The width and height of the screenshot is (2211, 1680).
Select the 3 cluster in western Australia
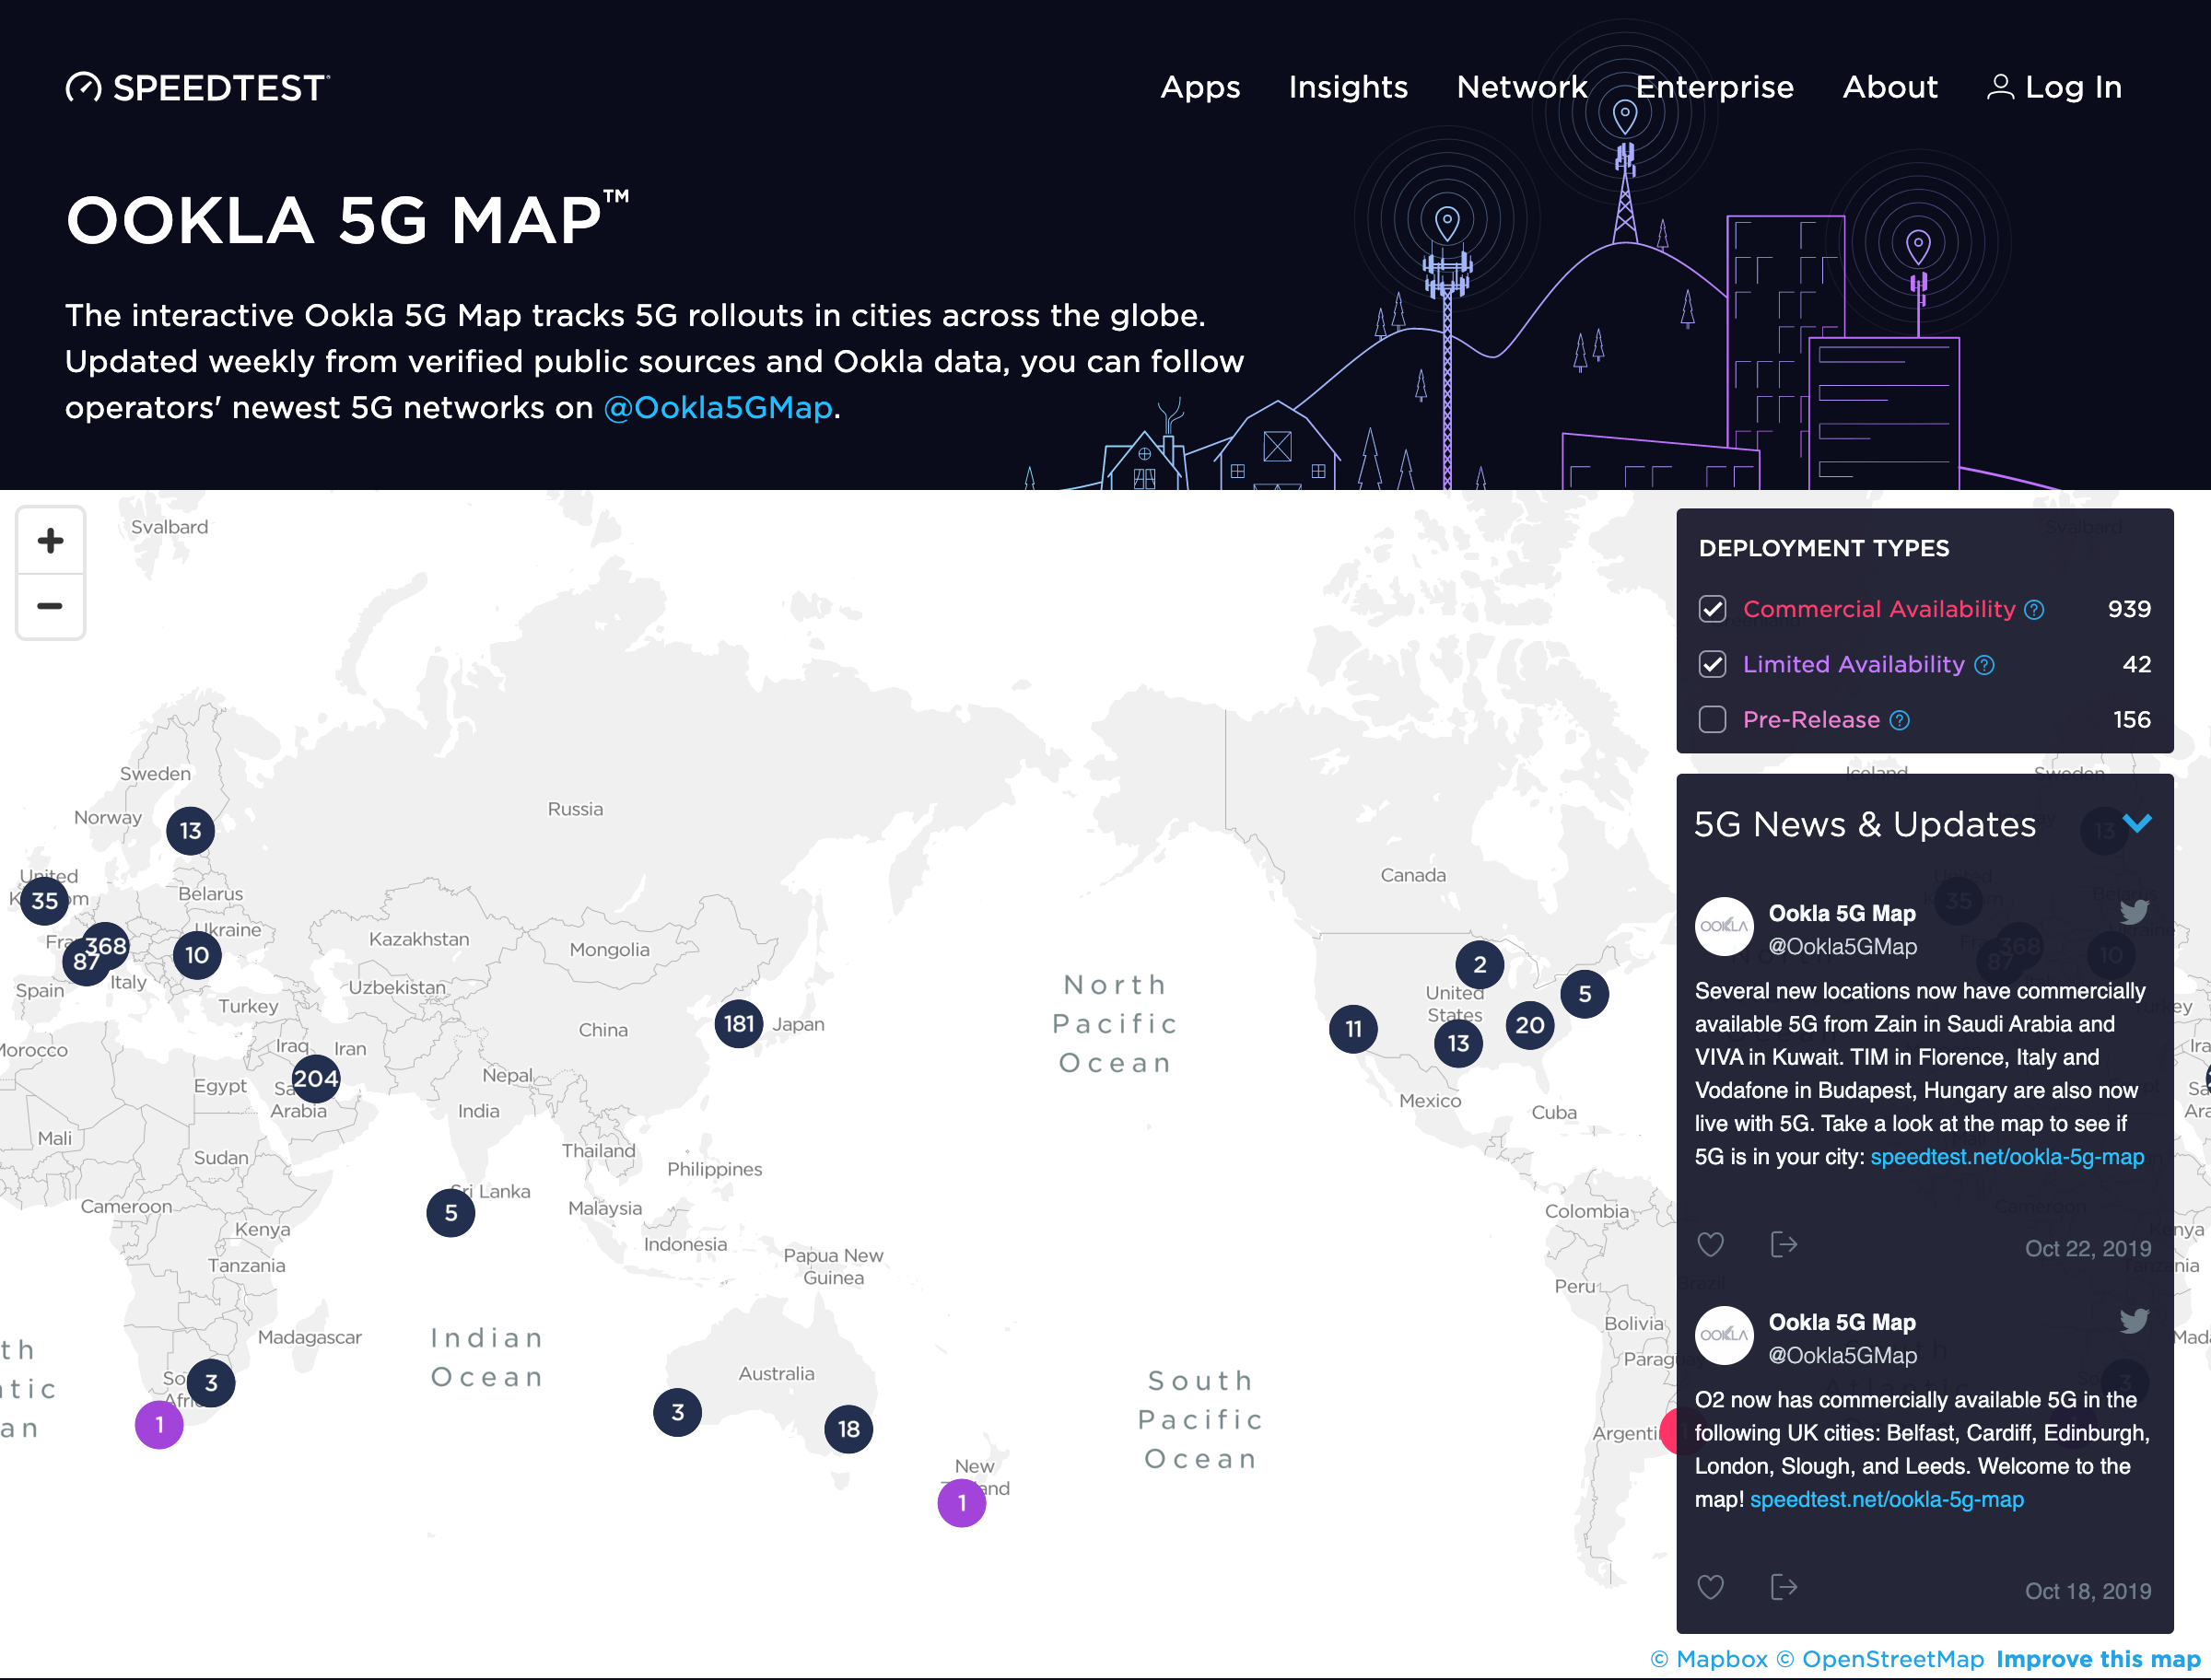(678, 1412)
